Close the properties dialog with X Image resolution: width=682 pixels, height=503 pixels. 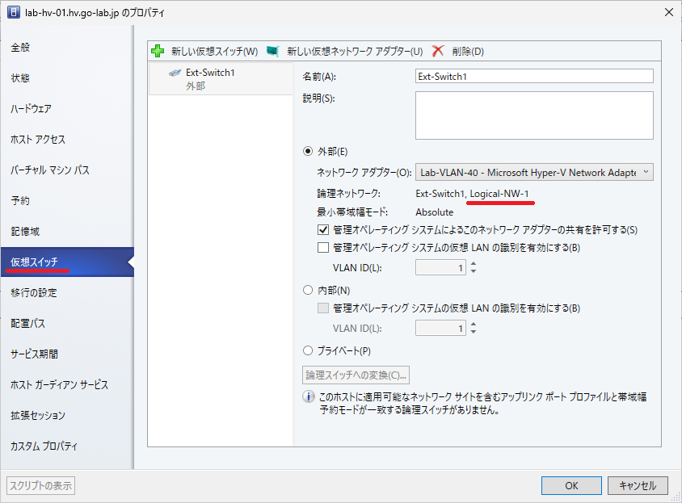[x=669, y=12]
